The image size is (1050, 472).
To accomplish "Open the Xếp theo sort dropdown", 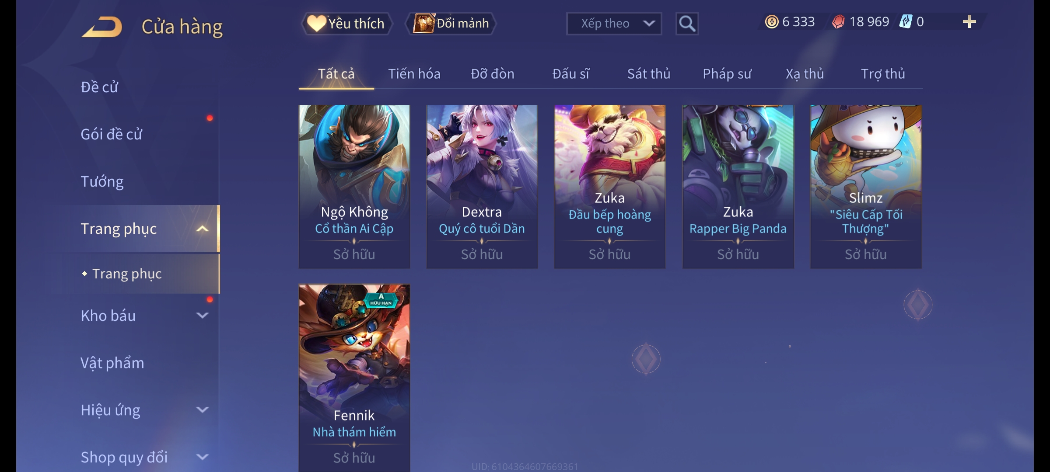I will (614, 24).
